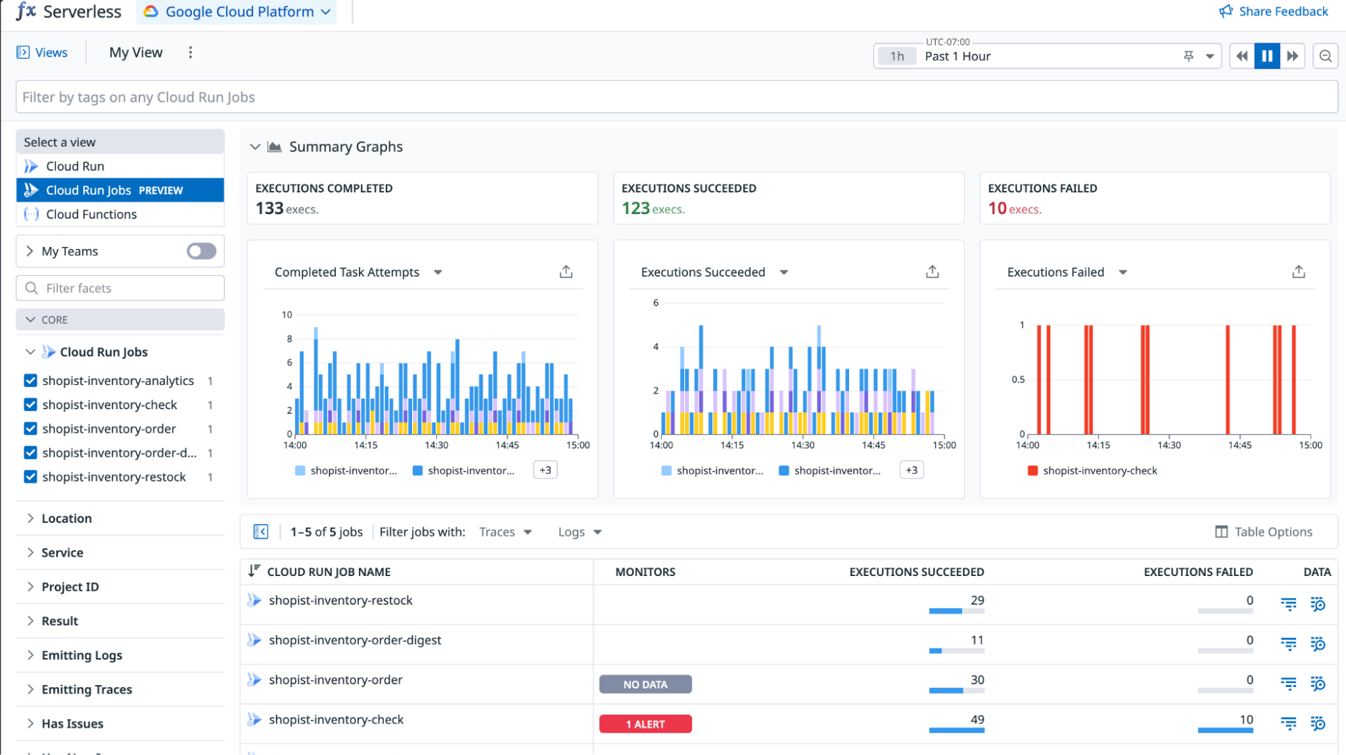The width and height of the screenshot is (1346, 755).
Task: Uncheck shopist-inventory-order-d... facet
Action: point(30,453)
